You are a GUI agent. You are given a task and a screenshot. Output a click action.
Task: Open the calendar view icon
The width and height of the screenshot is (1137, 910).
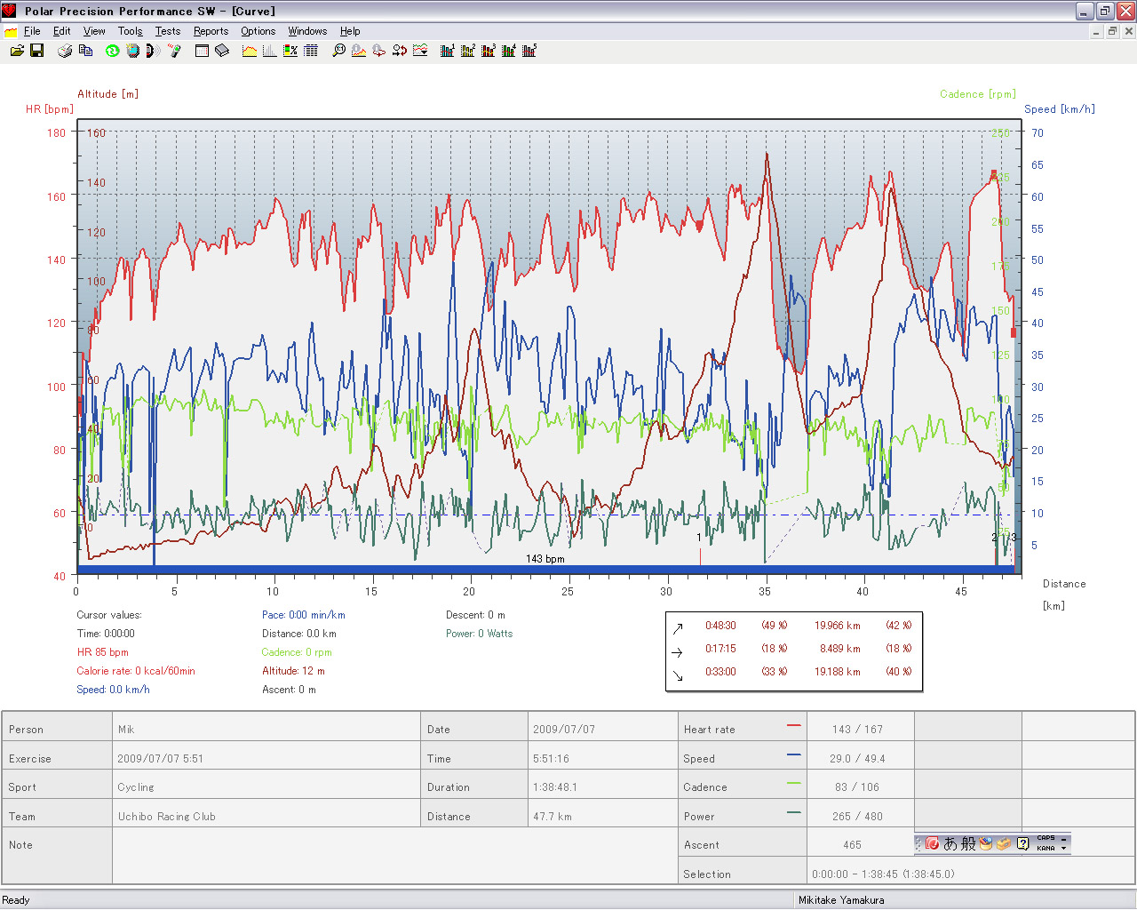pyautogui.click(x=202, y=51)
